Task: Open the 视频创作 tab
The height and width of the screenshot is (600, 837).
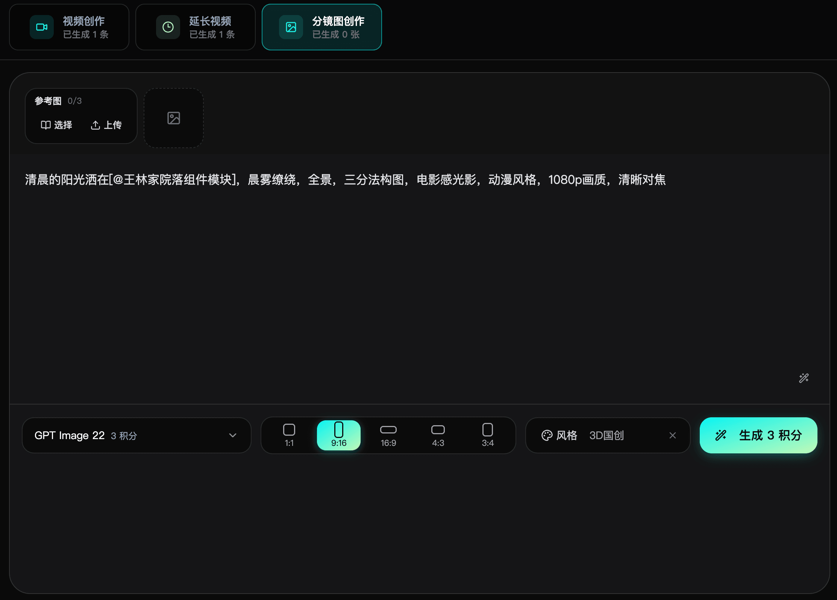Action: click(x=69, y=27)
